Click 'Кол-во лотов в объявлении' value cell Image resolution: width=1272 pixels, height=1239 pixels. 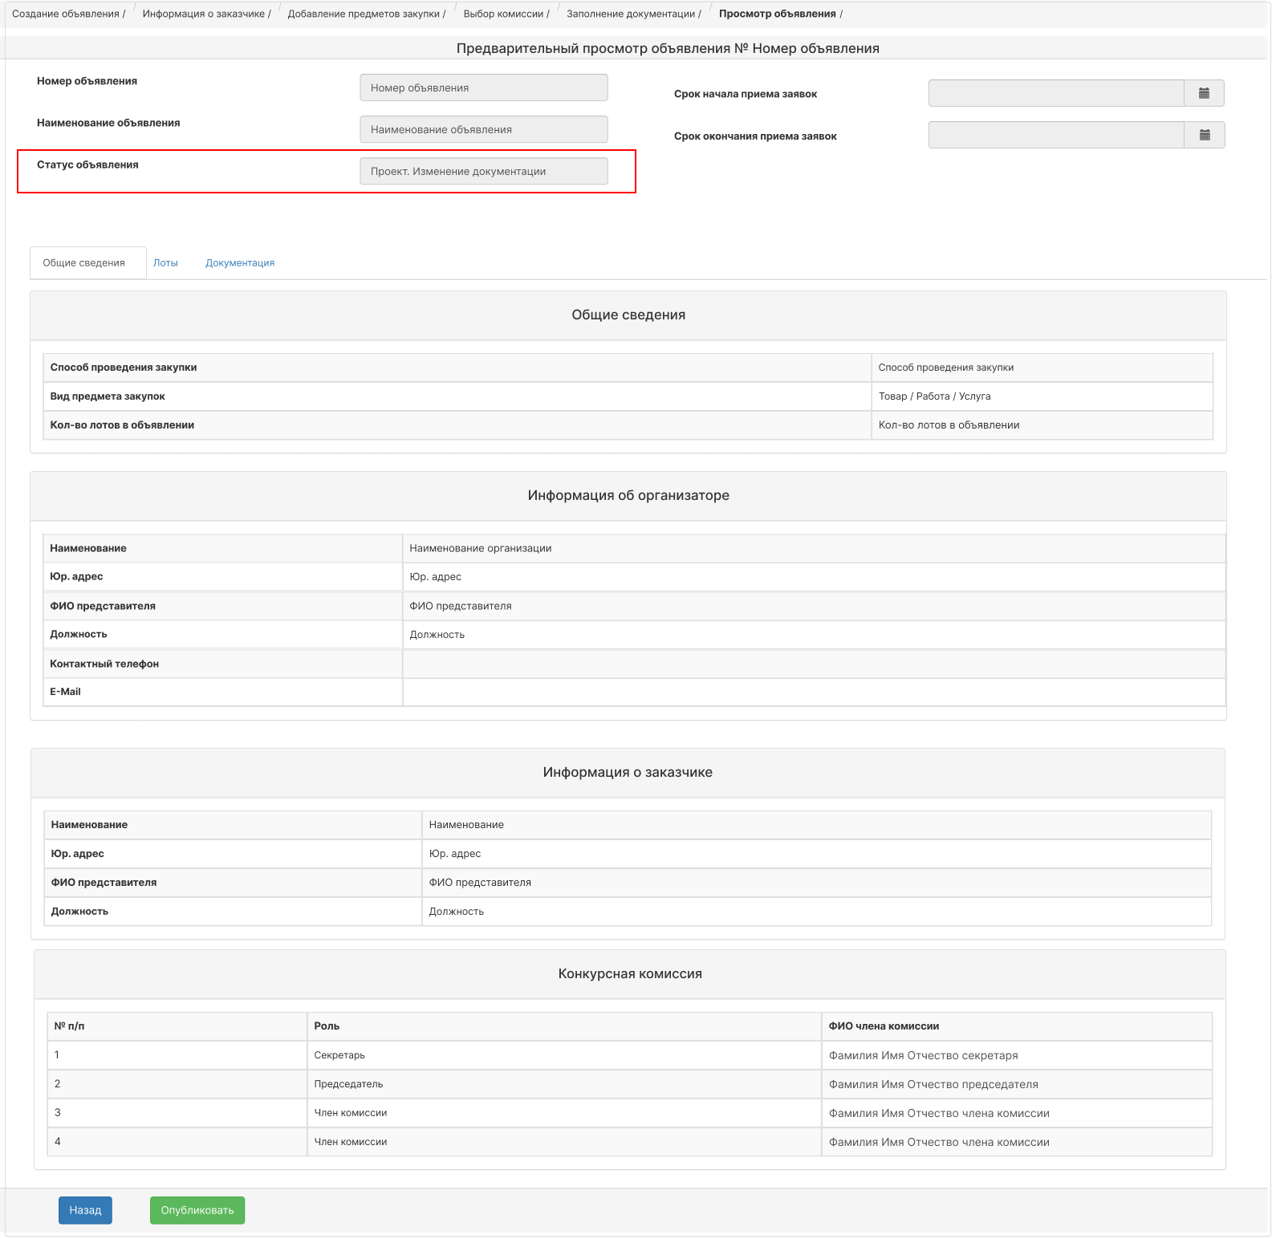[1042, 425]
